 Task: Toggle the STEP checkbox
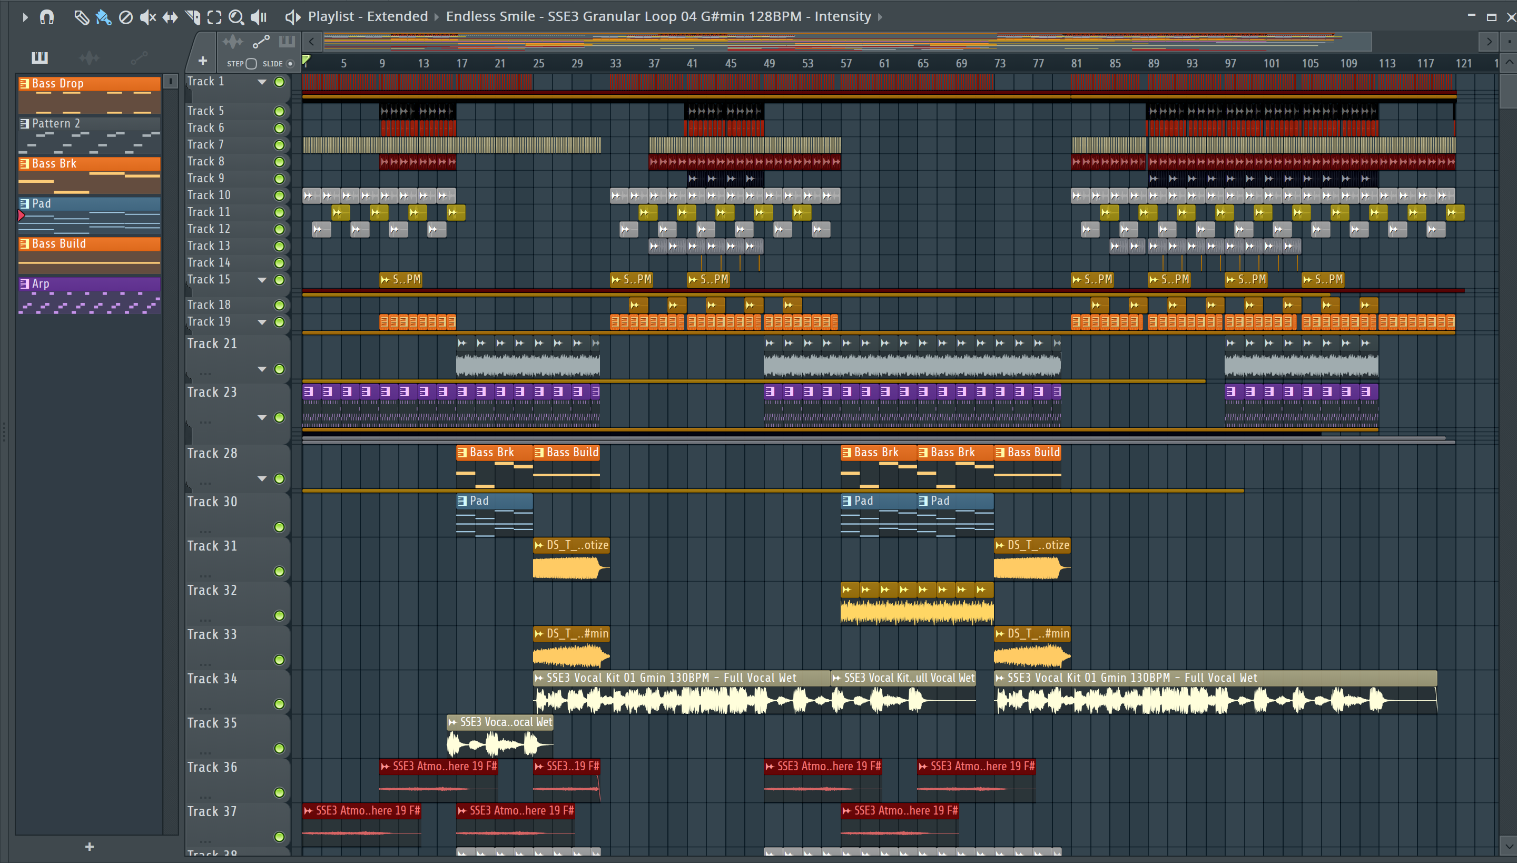tap(251, 63)
